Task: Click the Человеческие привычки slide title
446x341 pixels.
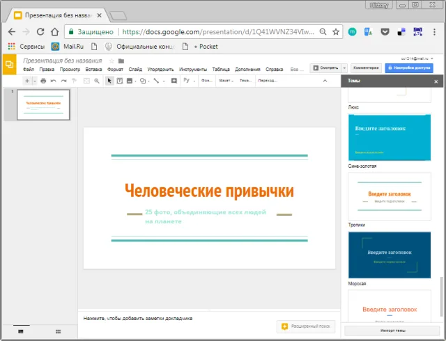Action: point(209,191)
